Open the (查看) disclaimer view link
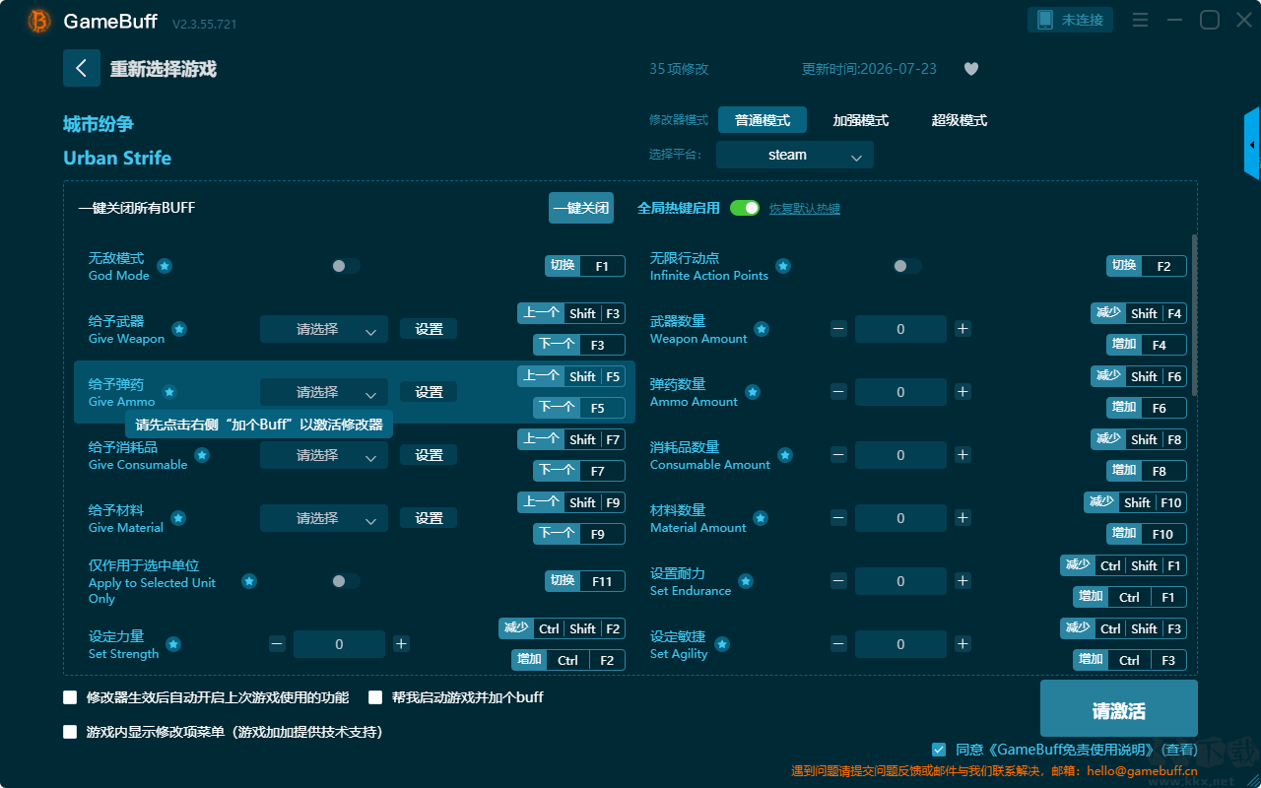Viewport: 1261px width, 788px height. [x=1177, y=750]
